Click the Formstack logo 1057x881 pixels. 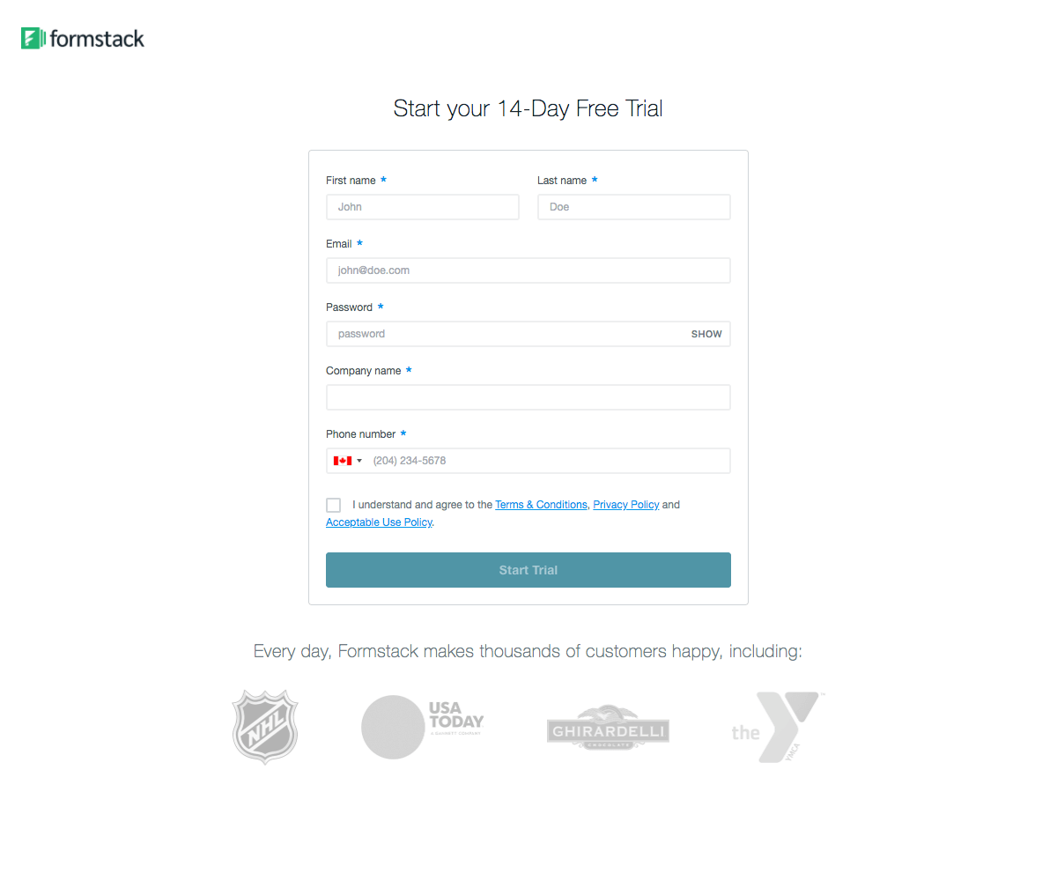[x=82, y=38]
